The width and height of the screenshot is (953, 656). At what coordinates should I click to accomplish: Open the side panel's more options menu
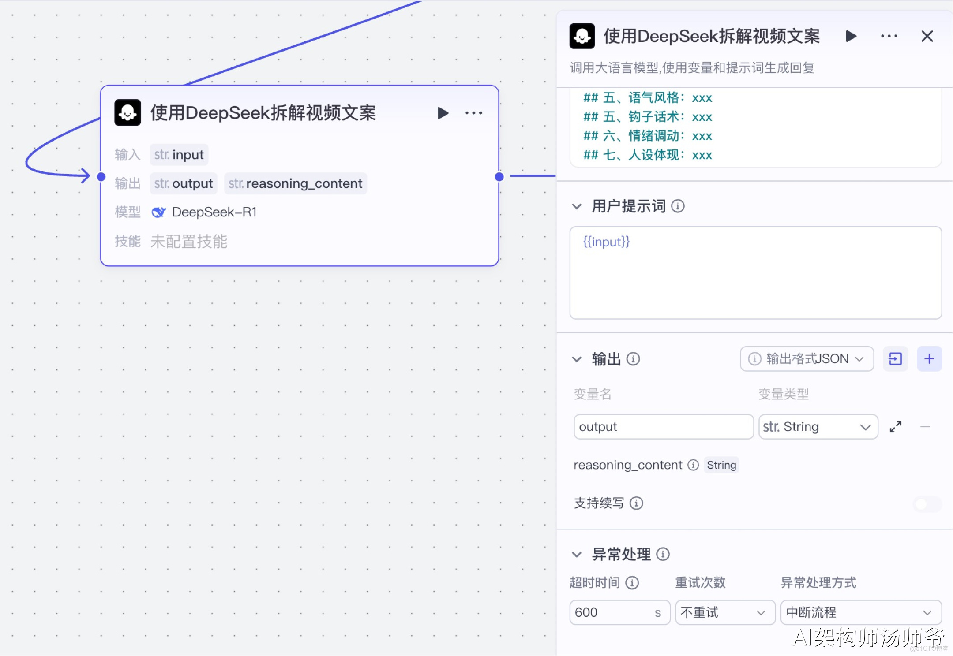889,36
